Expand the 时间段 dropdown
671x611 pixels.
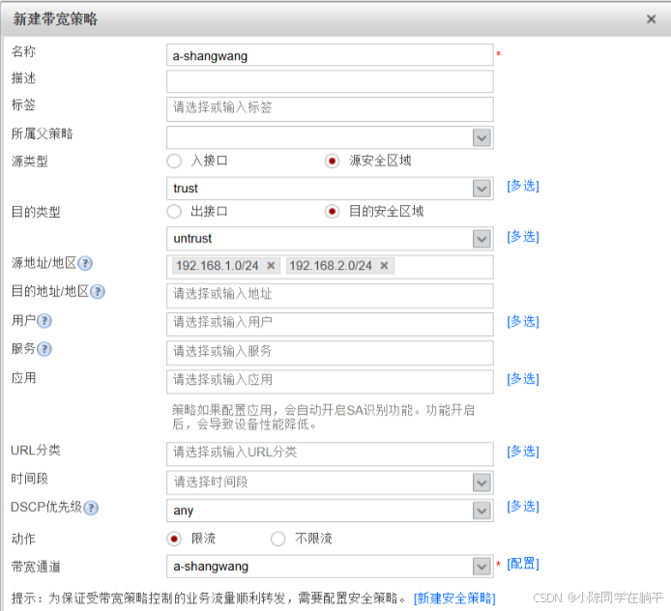coord(481,483)
